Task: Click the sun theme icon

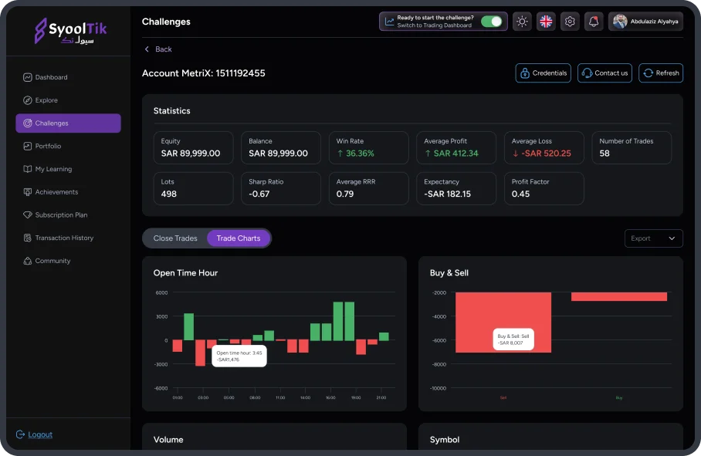Action: [x=523, y=22]
